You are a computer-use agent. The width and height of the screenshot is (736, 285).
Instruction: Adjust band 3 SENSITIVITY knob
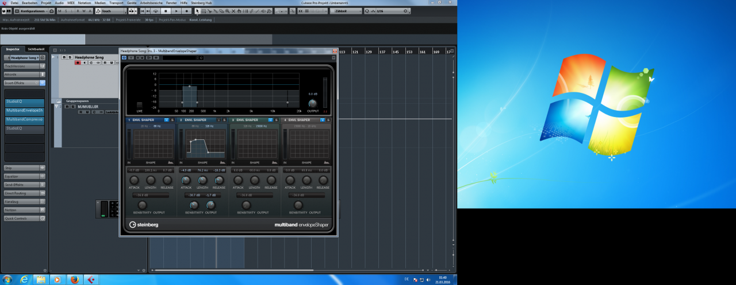tap(246, 205)
